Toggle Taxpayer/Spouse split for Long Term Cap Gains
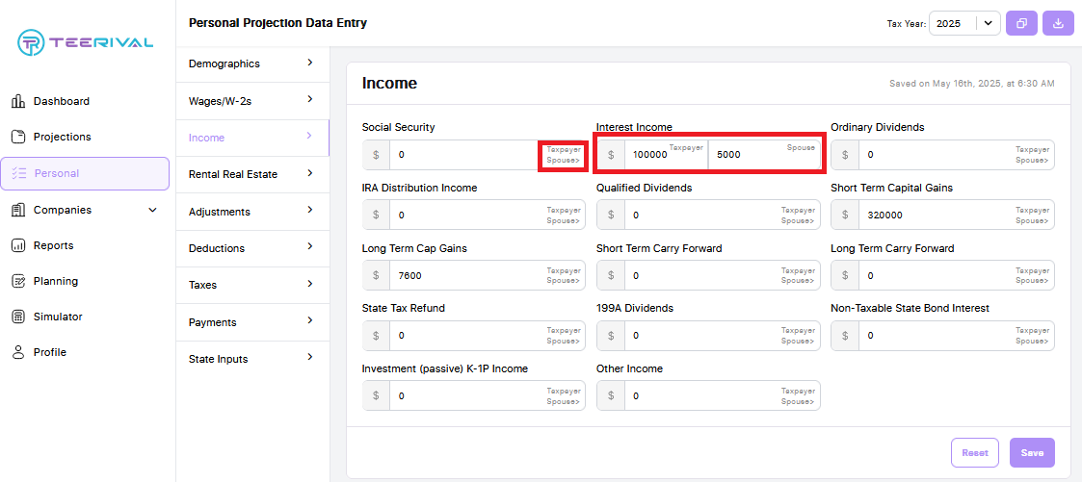This screenshot has height=482, width=1082. (564, 275)
